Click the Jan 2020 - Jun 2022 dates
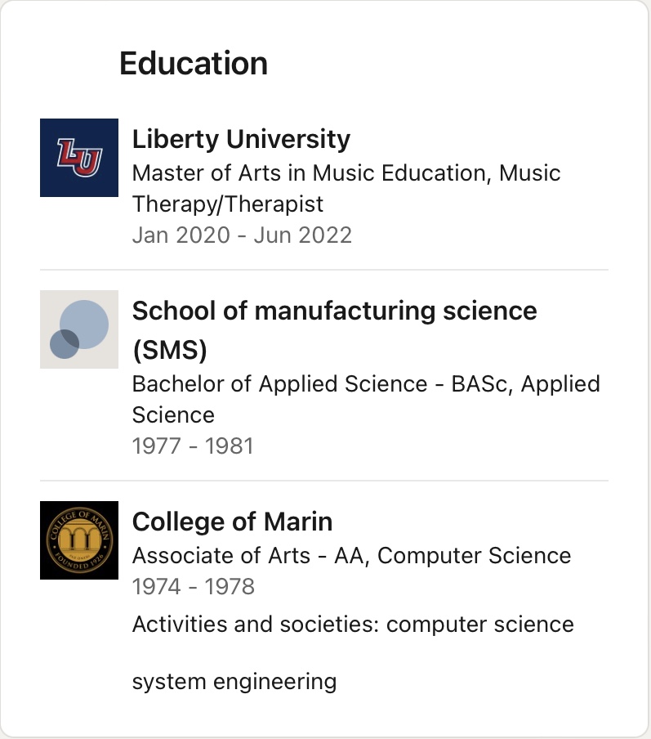The image size is (651, 739). [x=242, y=235]
